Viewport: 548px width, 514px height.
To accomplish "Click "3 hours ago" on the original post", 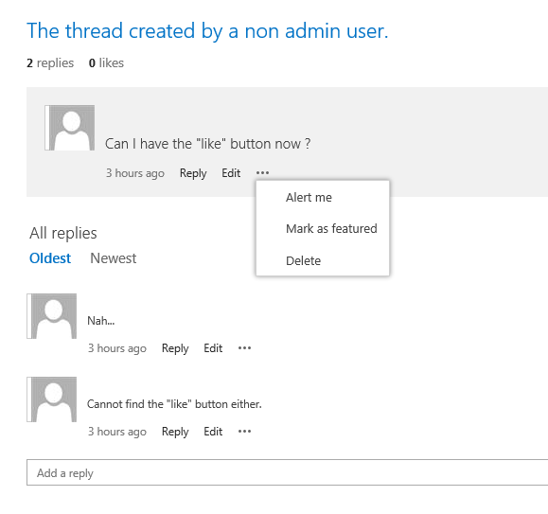I will [x=135, y=173].
